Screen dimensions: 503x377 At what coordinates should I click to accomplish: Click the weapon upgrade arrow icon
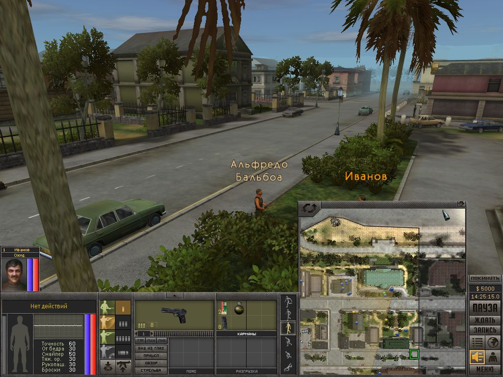pyautogui.click(x=123, y=367)
